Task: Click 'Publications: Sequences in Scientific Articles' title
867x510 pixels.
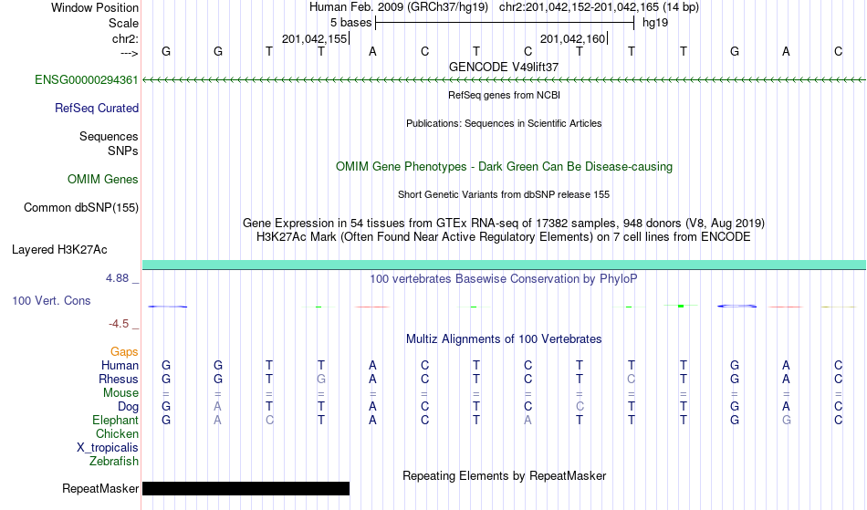Action: click(504, 123)
